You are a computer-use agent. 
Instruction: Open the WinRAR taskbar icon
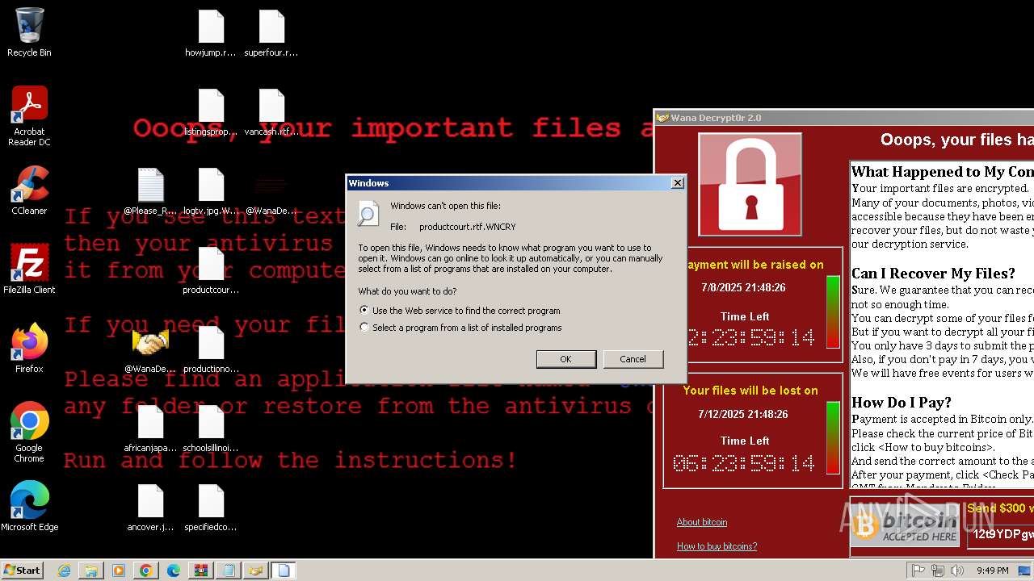click(x=201, y=571)
